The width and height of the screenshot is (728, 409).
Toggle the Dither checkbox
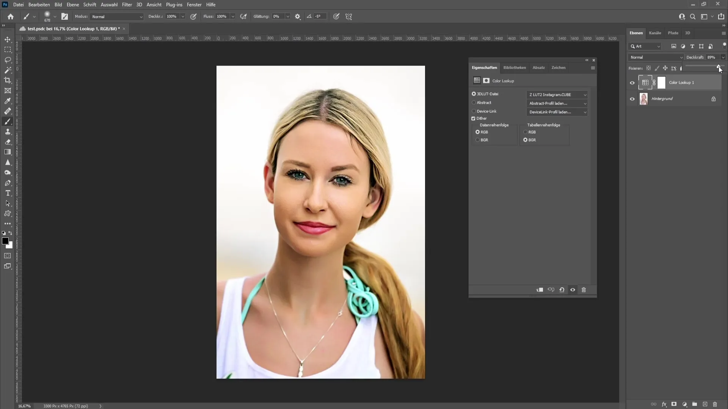pyautogui.click(x=473, y=119)
